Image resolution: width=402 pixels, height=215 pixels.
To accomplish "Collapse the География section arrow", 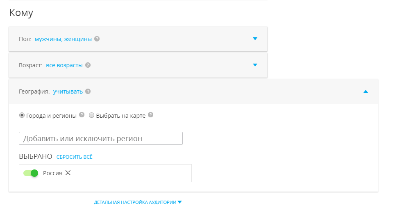I will coord(366,91).
